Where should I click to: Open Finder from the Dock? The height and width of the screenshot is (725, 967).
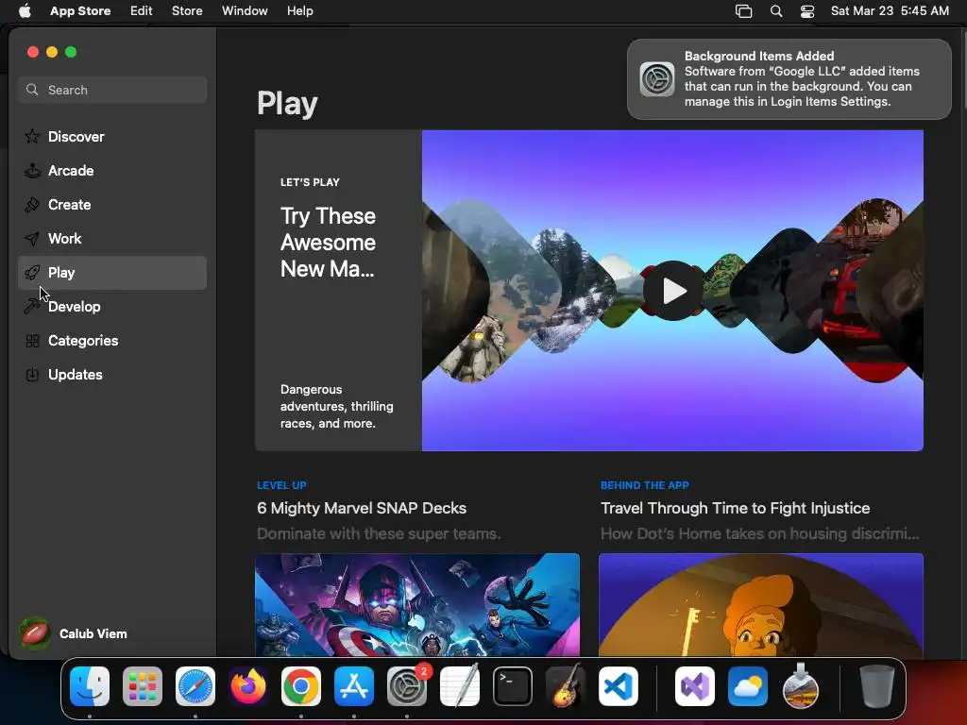click(90, 686)
